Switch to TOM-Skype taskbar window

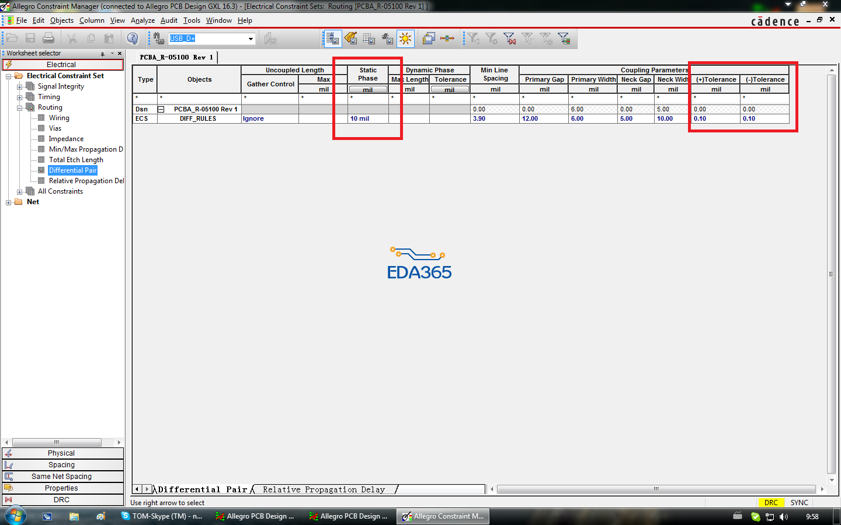coord(162,516)
